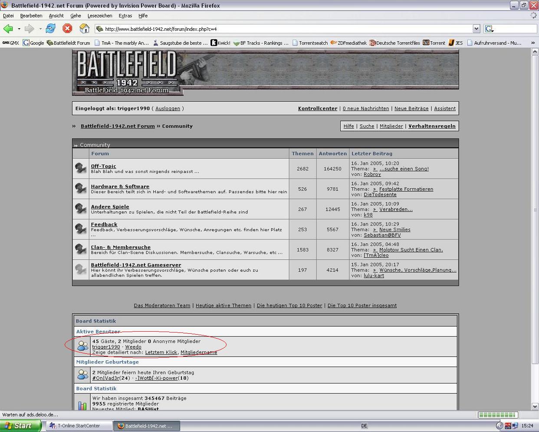Click the Google search engine icon
The height and width of the screenshot is (432, 539).
pyautogui.click(x=489, y=29)
